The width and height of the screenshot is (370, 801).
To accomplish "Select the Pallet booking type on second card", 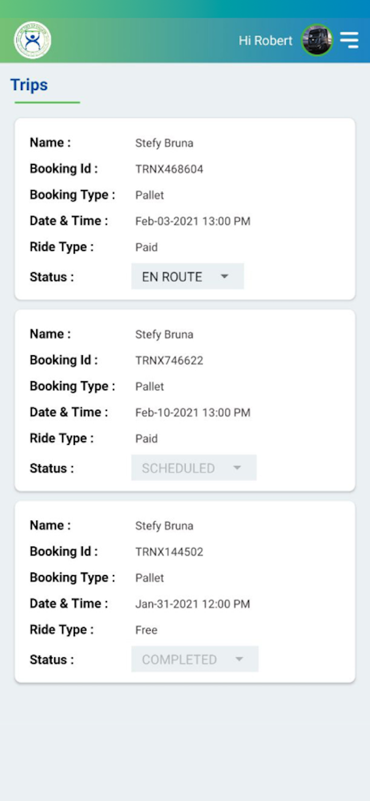I will pyautogui.click(x=149, y=386).
